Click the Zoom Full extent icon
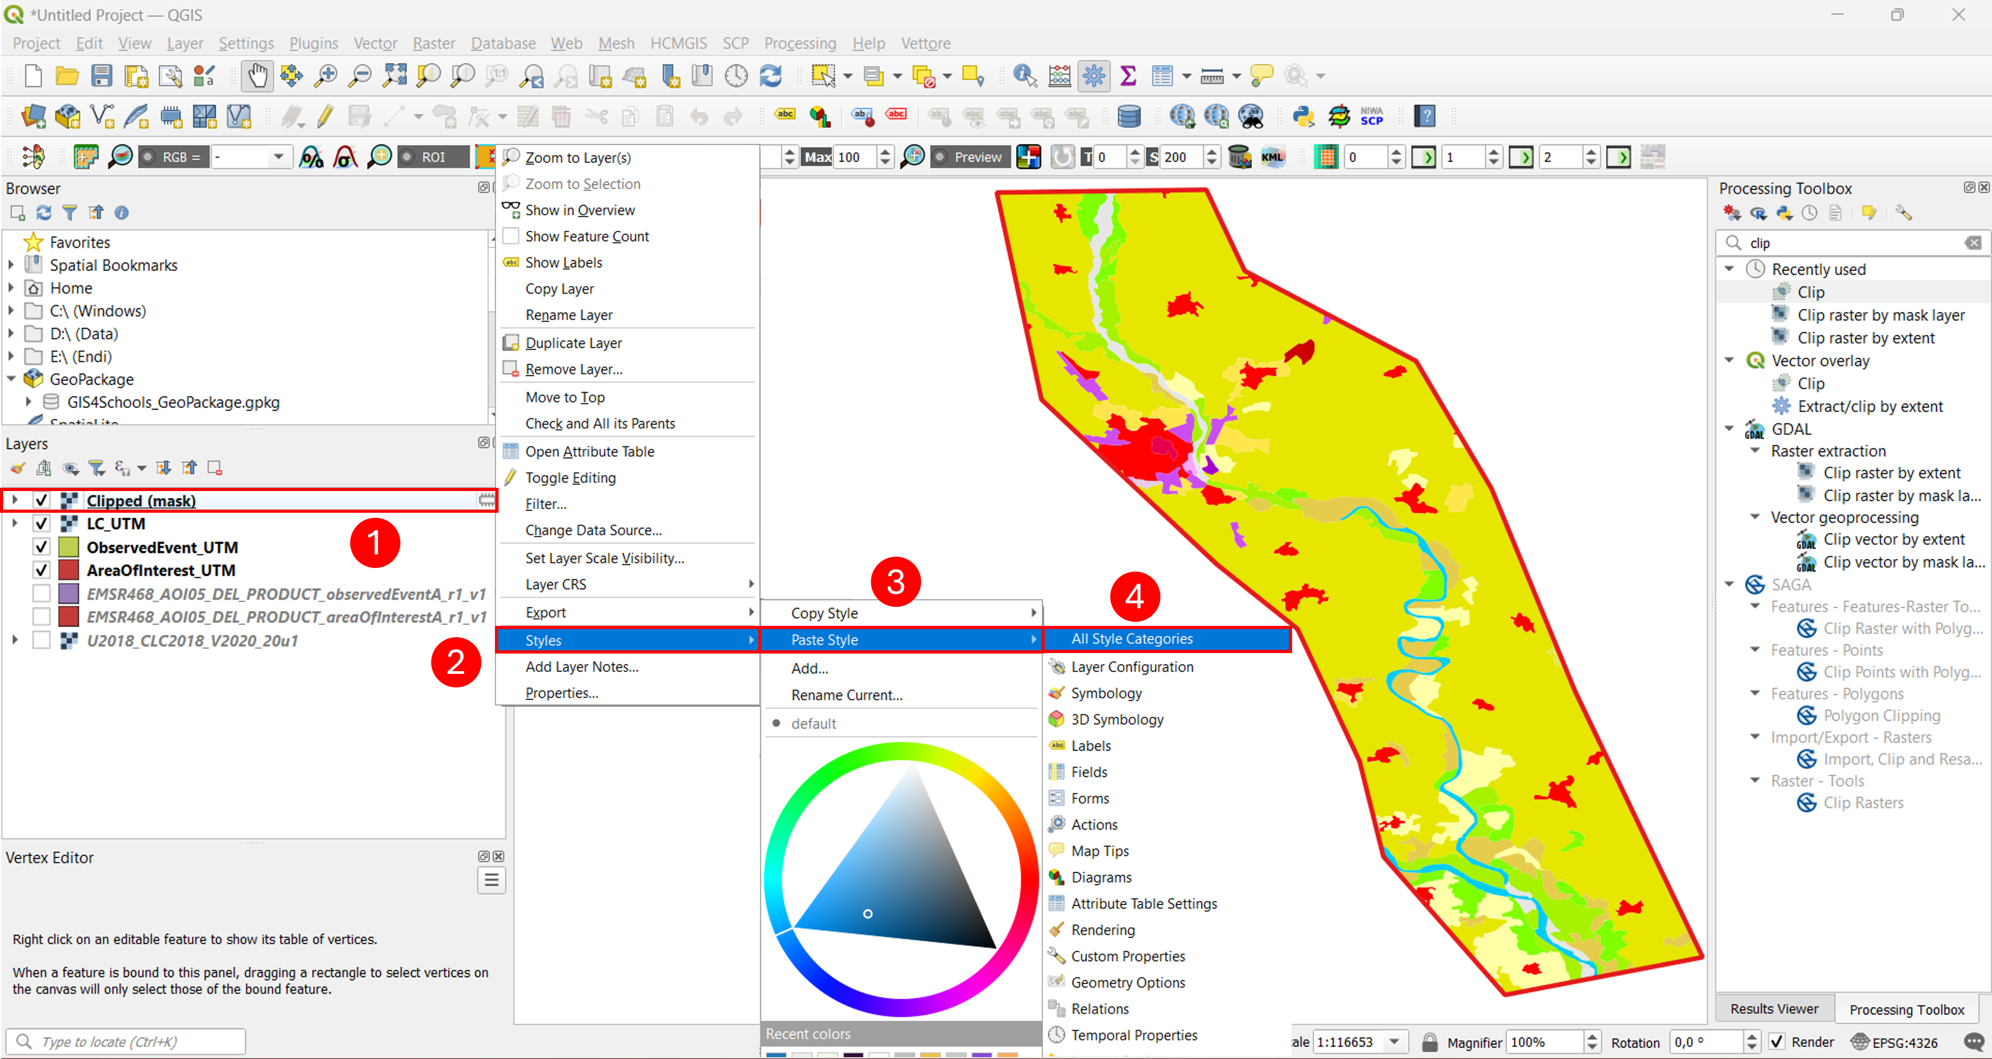The image size is (1992, 1059). point(395,76)
